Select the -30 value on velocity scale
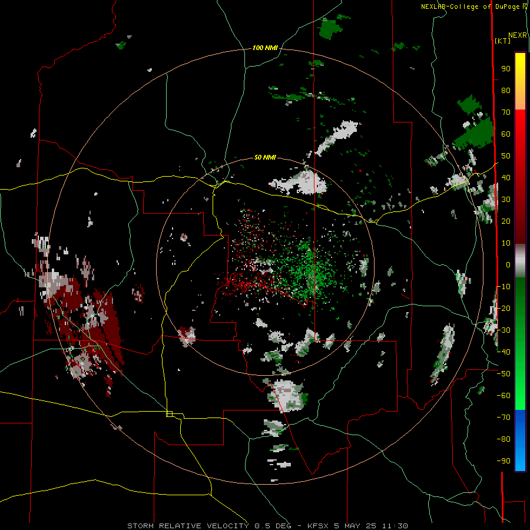 coord(503,330)
